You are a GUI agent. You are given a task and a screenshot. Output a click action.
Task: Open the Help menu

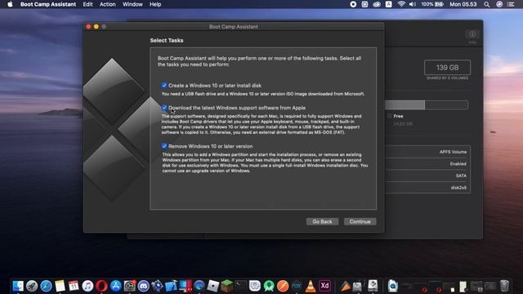pyautogui.click(x=155, y=4)
